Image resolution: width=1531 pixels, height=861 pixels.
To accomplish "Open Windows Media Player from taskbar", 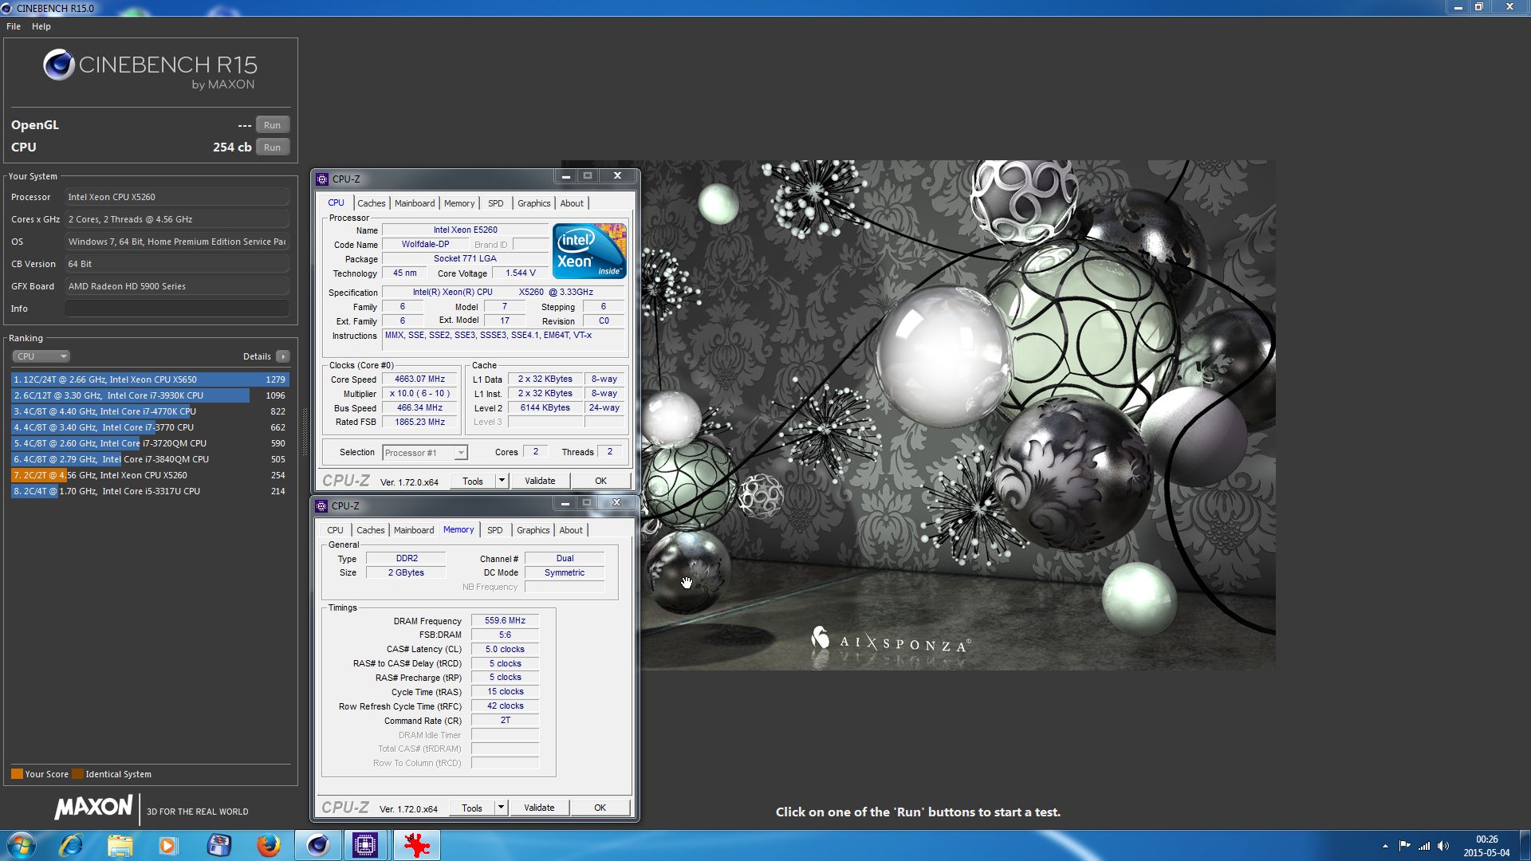I will pos(167,845).
